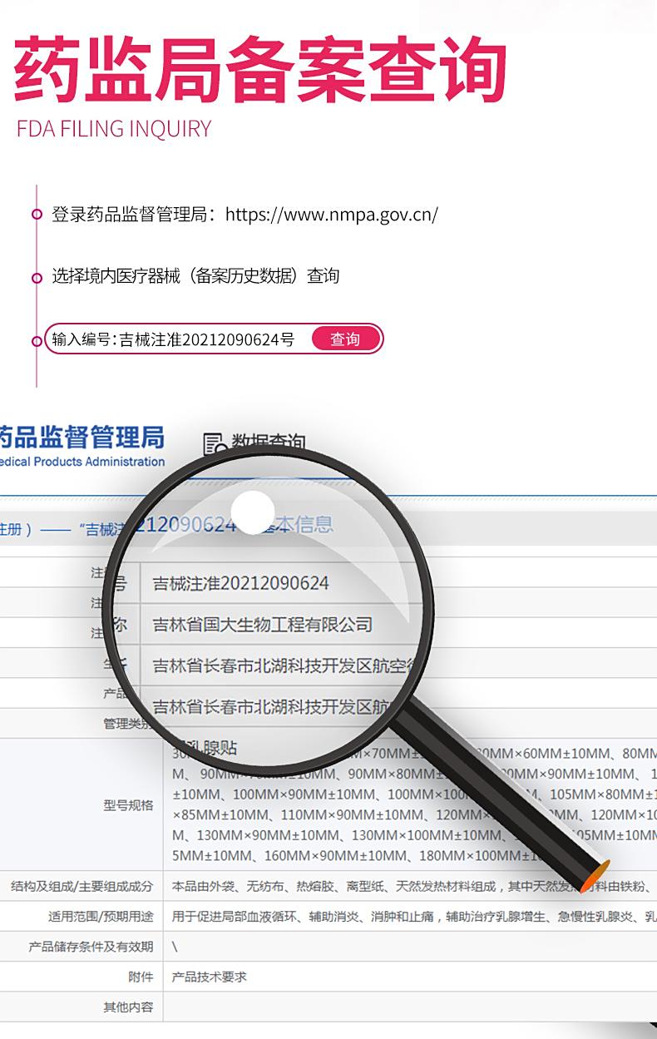Select registration number 吉械注准20212090624 in table

241,583
